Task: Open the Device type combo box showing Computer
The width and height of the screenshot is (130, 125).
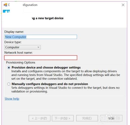Action: pyautogui.click(x=22, y=47)
